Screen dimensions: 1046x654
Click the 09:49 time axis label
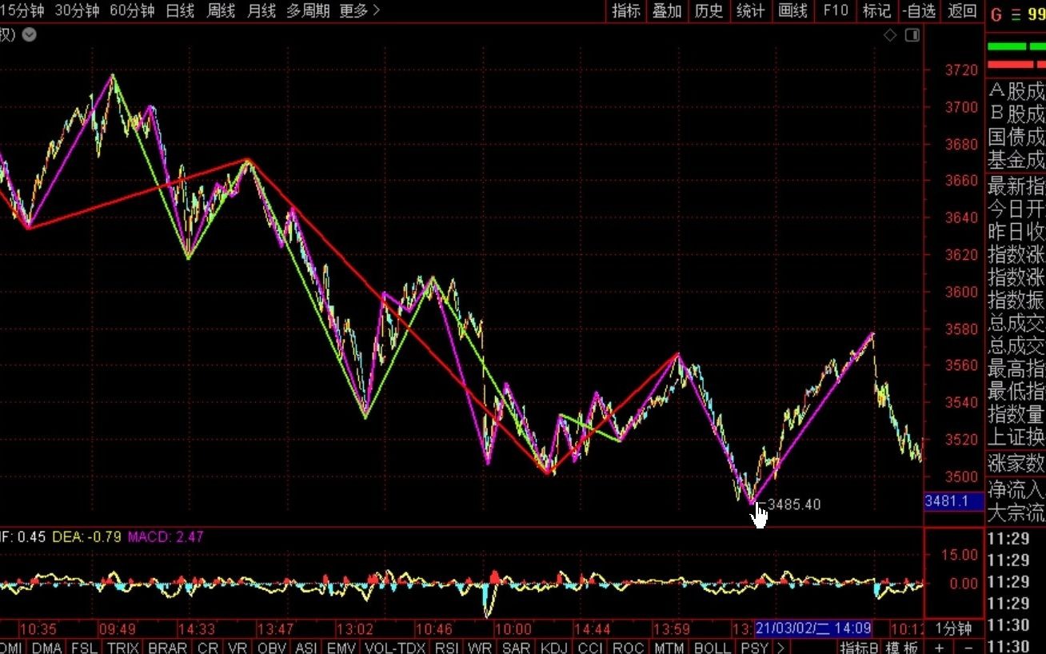click(x=118, y=628)
